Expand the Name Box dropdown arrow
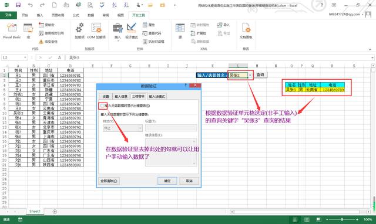Image resolution: width=376 pixels, height=224 pixels. pyautogui.click(x=25, y=57)
